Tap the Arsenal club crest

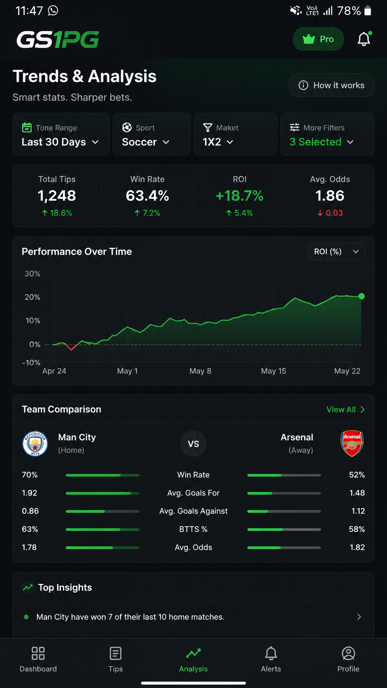352,444
